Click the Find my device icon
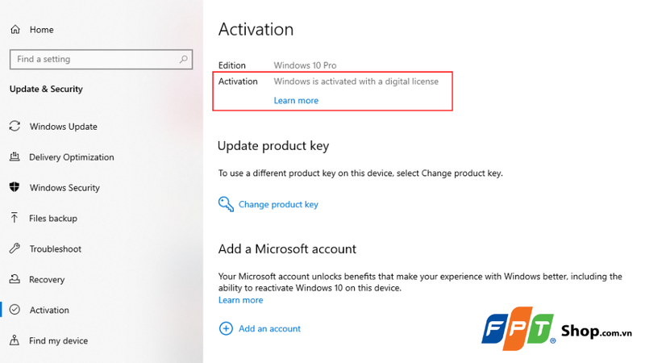The image size is (645, 363). click(15, 341)
